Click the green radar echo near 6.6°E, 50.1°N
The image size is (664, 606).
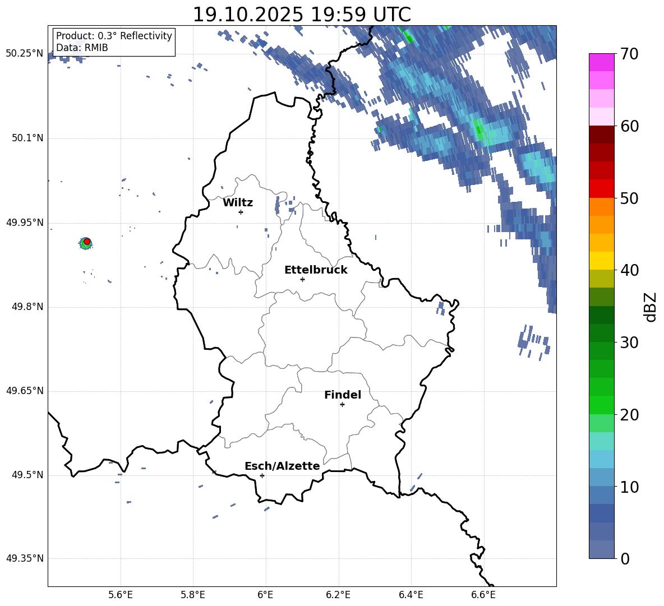[x=479, y=129]
